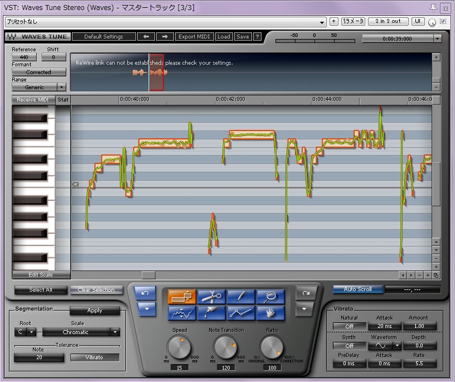Open the vibrato Waveform dropdown

(397, 346)
